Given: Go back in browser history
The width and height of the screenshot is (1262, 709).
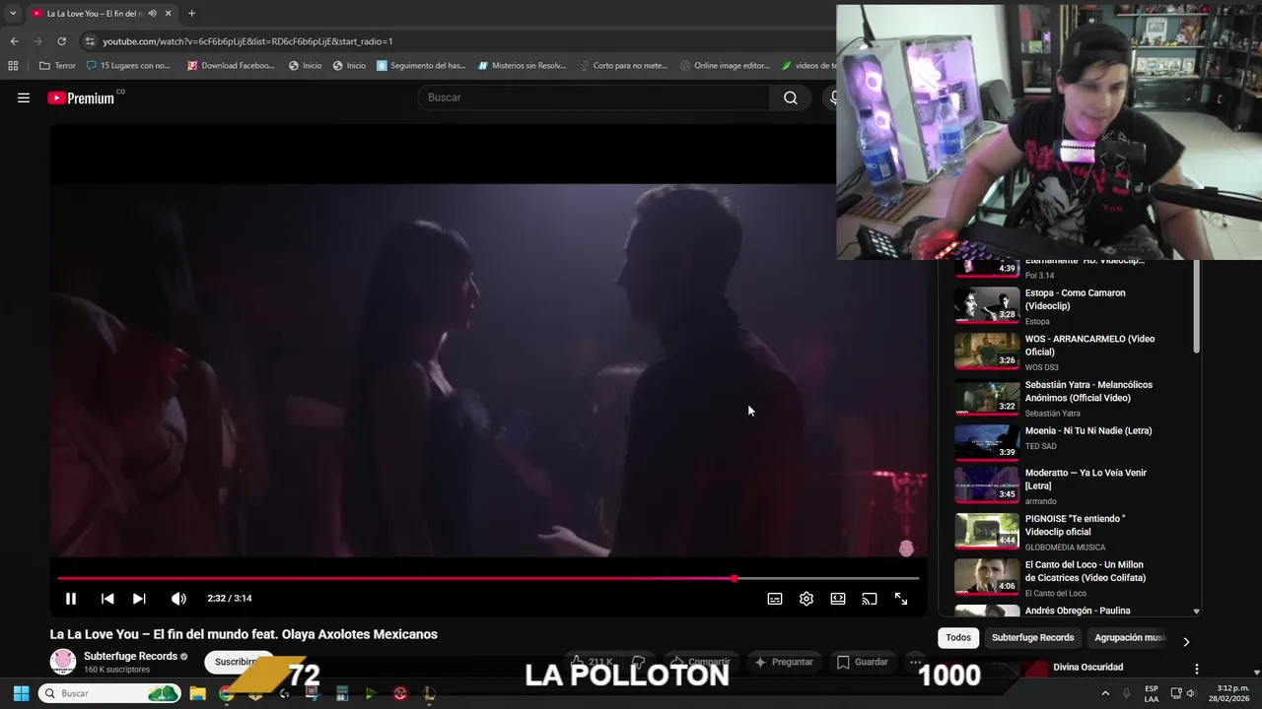Looking at the screenshot, I should 14,41.
